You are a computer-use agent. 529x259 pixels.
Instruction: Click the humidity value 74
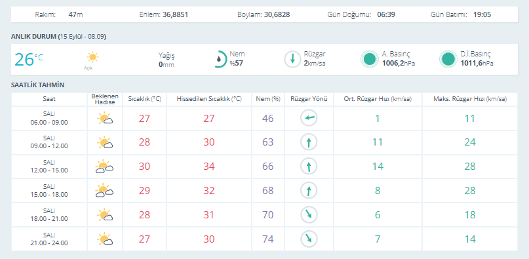268,239
